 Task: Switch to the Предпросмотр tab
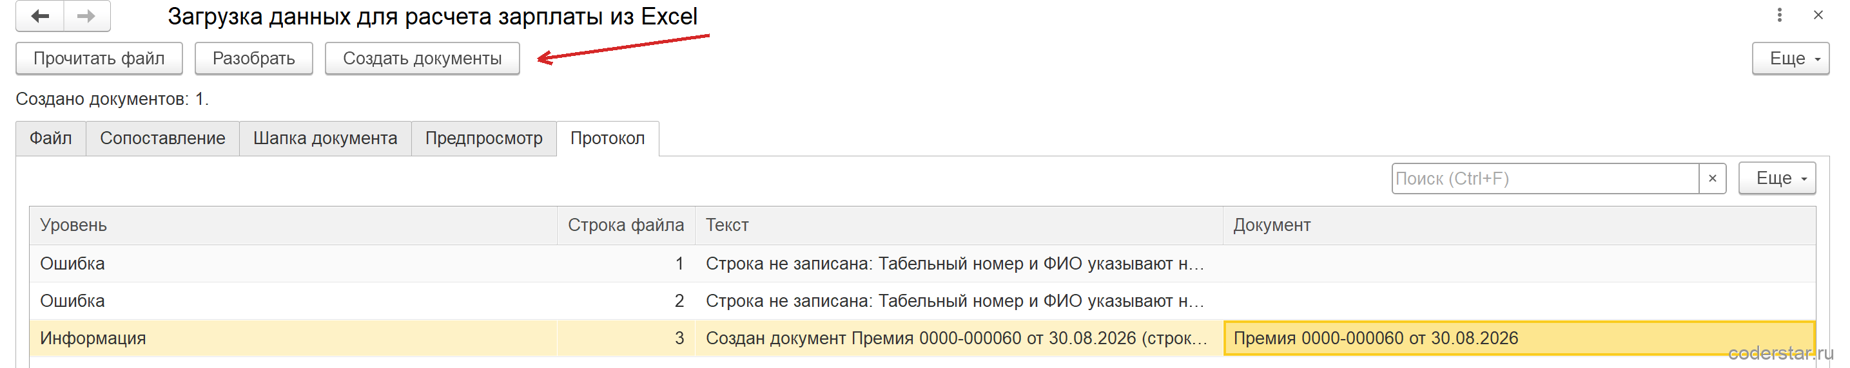(x=484, y=138)
